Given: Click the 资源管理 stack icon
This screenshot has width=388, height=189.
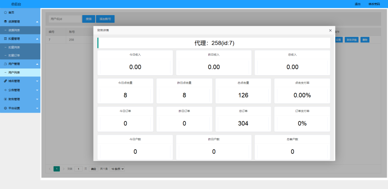Looking at the screenshot, I should point(5,22).
